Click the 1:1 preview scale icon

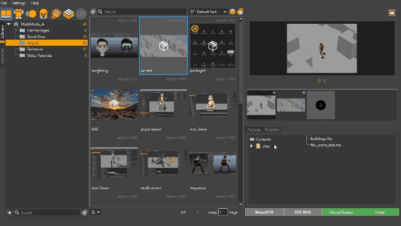(322, 81)
